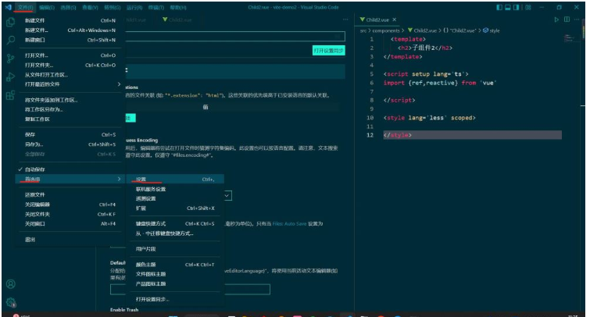Open left editor group's more actions menu
This screenshot has width=590, height=317.
345,20
